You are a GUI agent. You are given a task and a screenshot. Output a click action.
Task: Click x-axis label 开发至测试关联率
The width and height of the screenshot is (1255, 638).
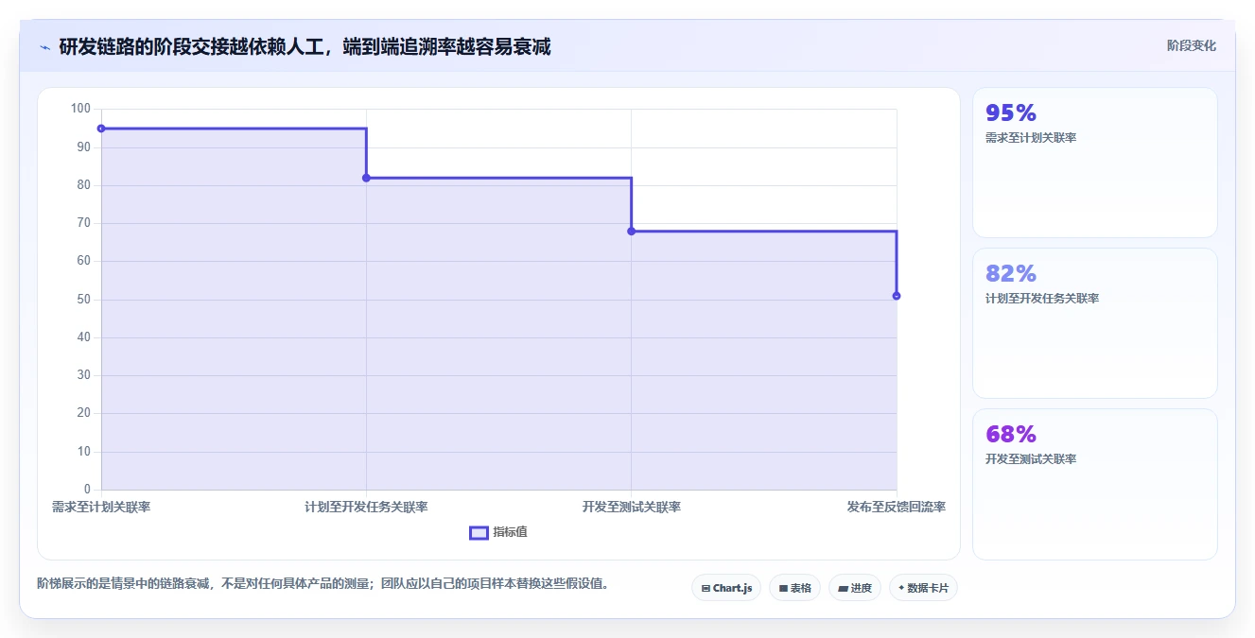[x=631, y=507]
